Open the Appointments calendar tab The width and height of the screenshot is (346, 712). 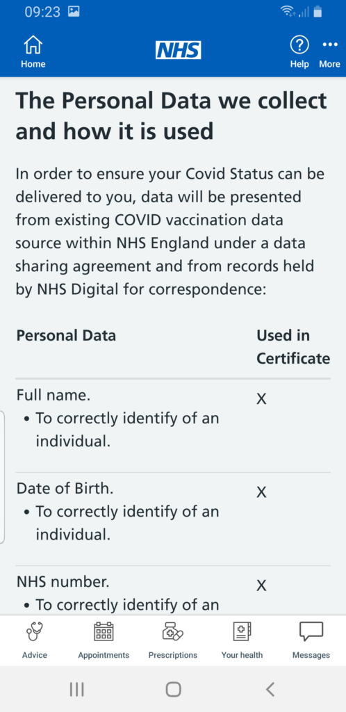click(x=104, y=640)
